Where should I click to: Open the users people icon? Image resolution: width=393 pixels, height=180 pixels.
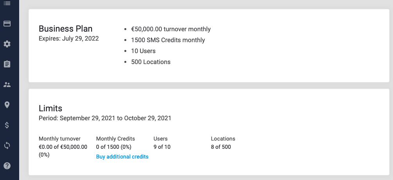coord(7,85)
